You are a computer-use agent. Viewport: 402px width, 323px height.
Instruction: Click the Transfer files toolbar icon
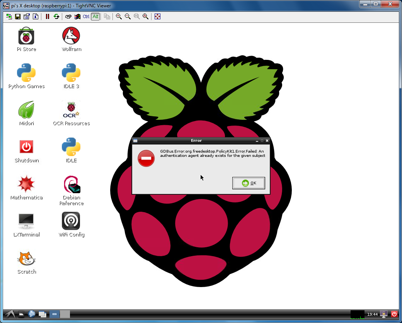point(107,17)
